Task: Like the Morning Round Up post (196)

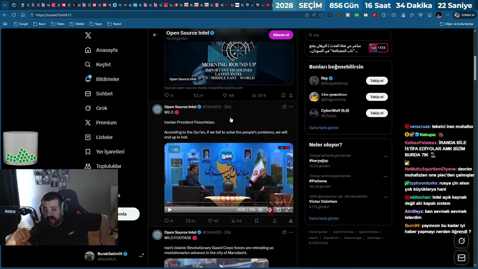Action: pos(228,95)
